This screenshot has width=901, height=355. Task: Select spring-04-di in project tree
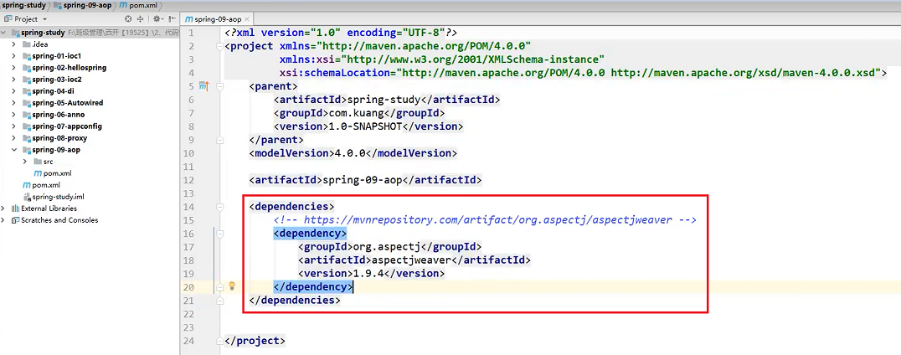pos(53,91)
